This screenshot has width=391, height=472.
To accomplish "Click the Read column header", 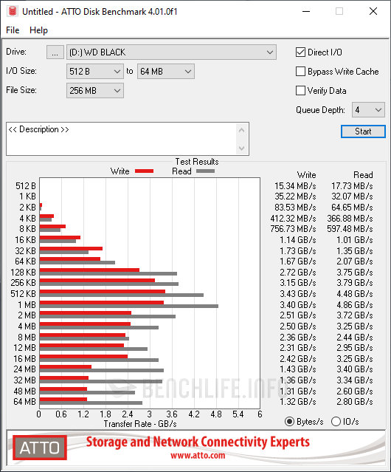I will pos(363,175).
